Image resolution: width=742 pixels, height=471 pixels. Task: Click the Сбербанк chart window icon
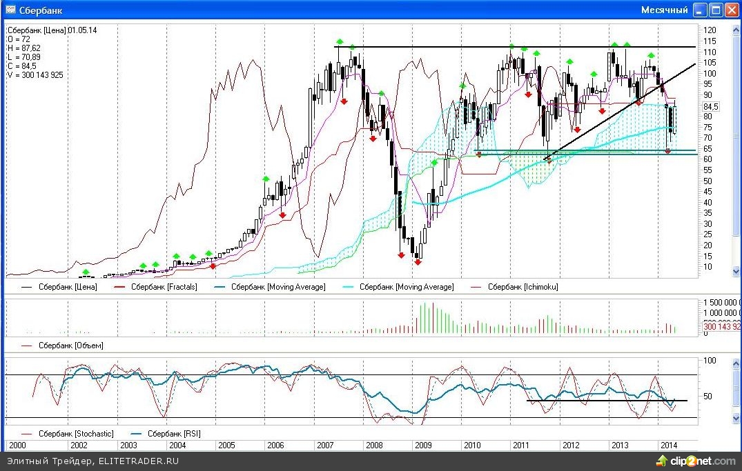click(x=11, y=10)
